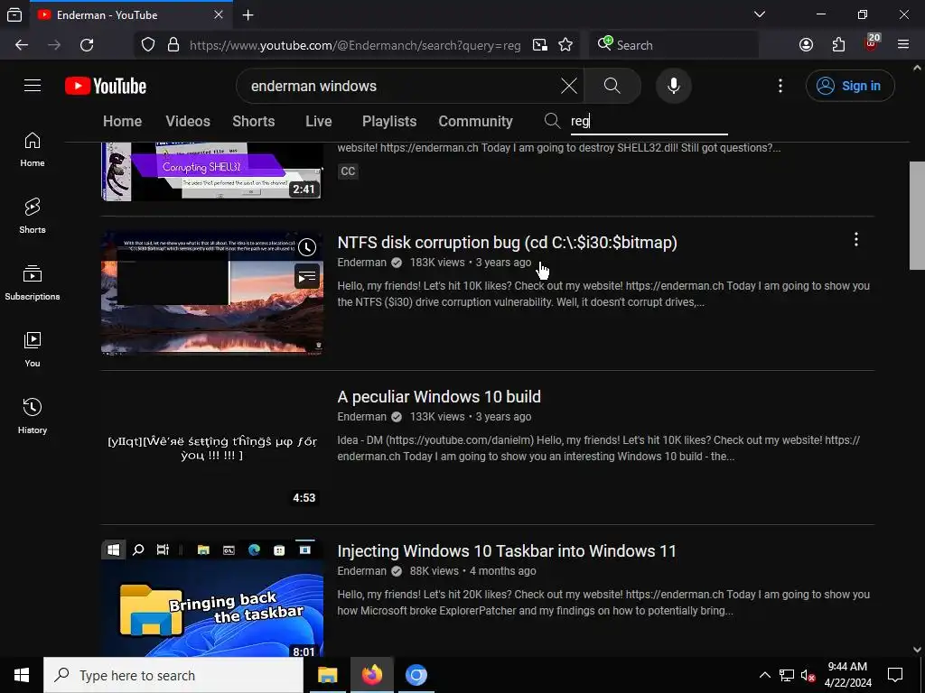Image resolution: width=925 pixels, height=693 pixels.
Task: Open the Windows Start menu
Action: (x=22, y=675)
